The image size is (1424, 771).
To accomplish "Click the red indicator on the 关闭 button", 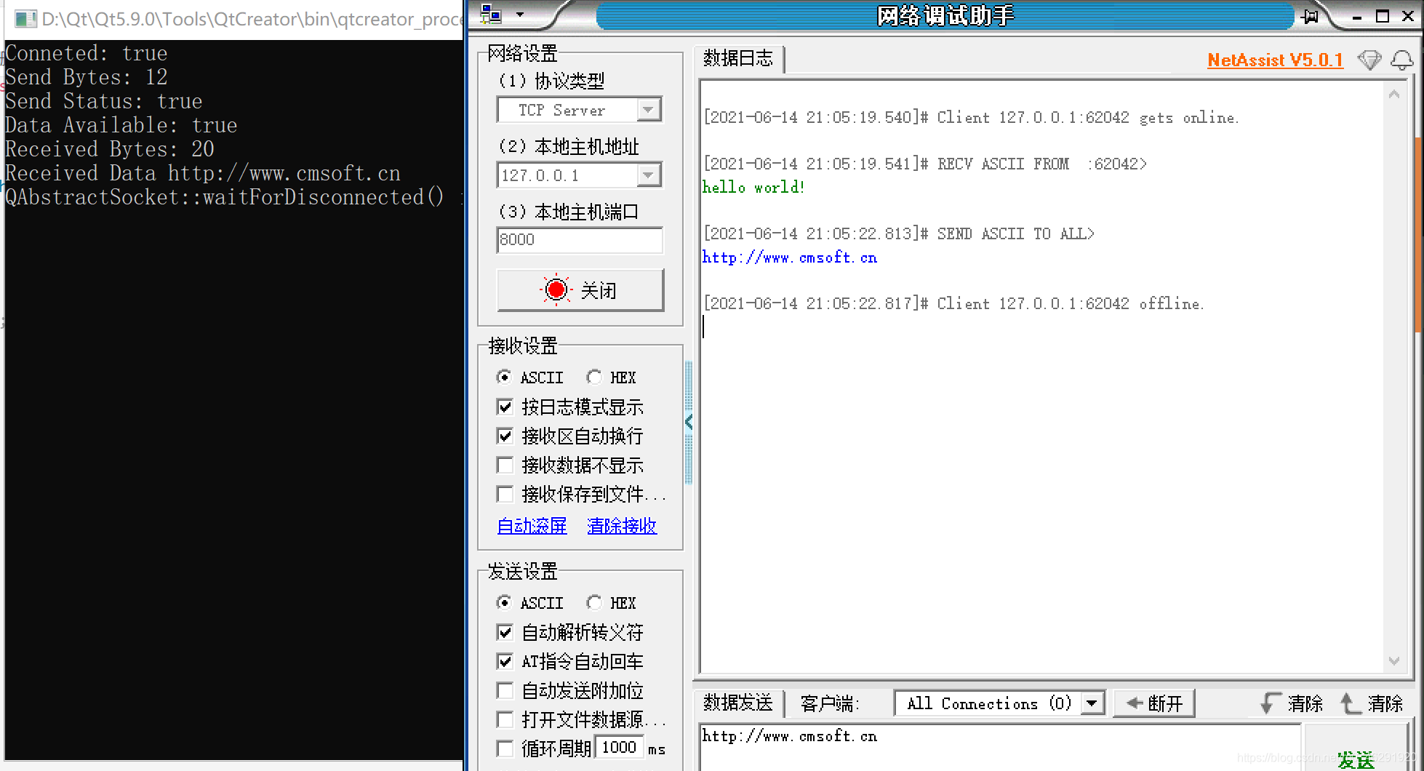I will tap(556, 289).
